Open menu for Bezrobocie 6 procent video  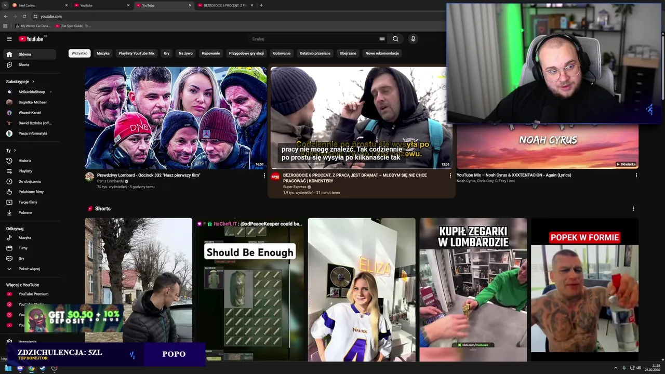tap(450, 176)
